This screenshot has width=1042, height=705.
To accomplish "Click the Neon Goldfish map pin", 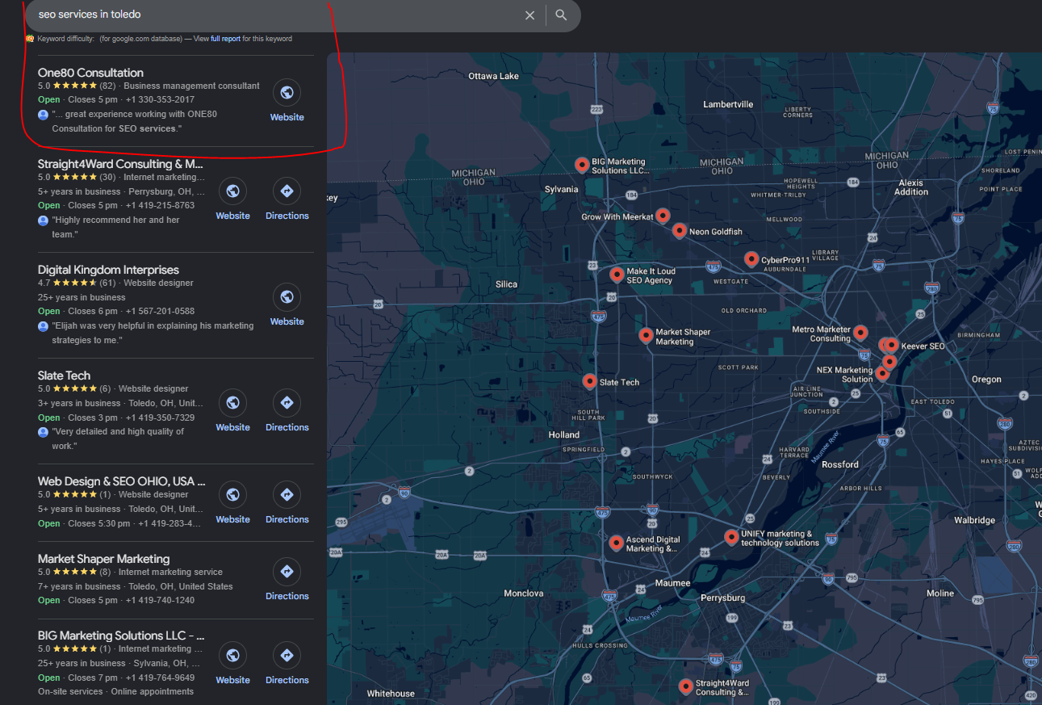I will [680, 231].
